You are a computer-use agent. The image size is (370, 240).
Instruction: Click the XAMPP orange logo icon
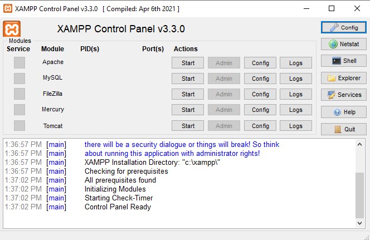pos(12,30)
